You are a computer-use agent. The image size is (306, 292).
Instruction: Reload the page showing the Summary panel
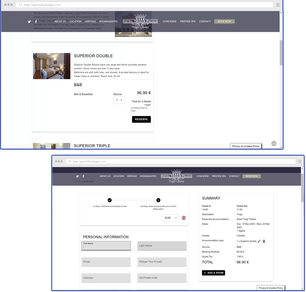pyautogui.click(x=70, y=162)
